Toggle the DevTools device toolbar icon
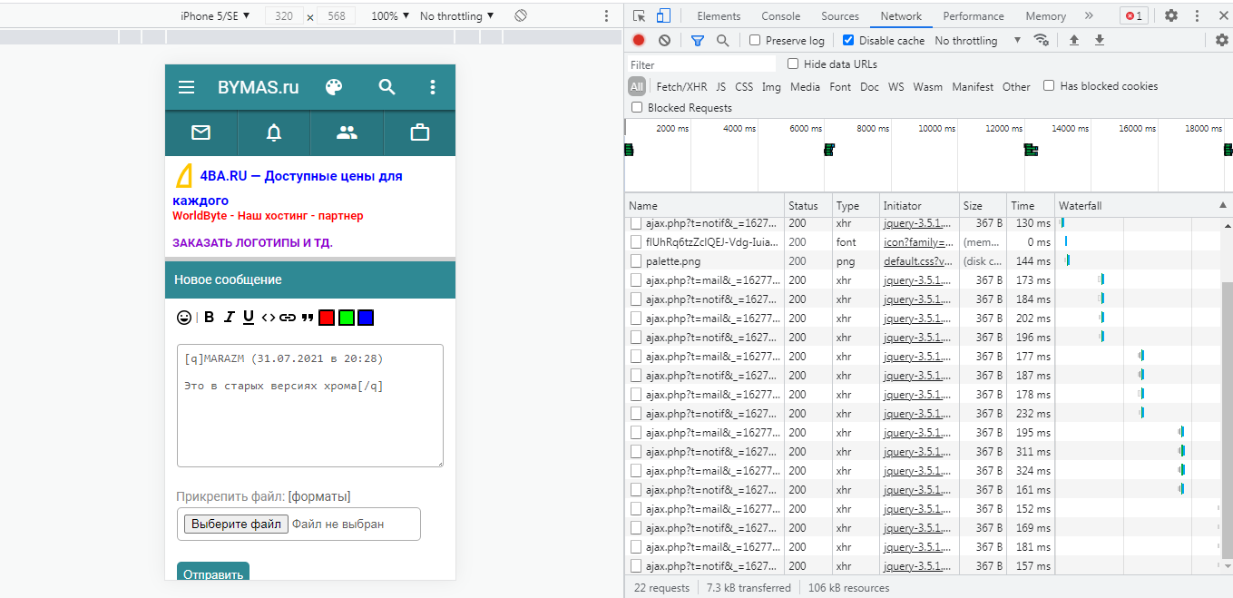Screen dimensions: 1233x598 (663, 16)
